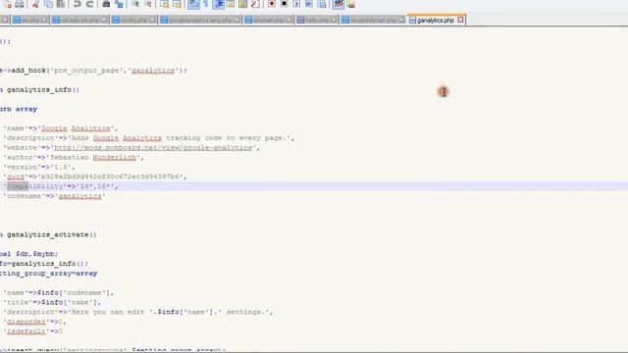Click Save Recorded Macro icon
Screen dimensions: 628x353
click(322, 4)
